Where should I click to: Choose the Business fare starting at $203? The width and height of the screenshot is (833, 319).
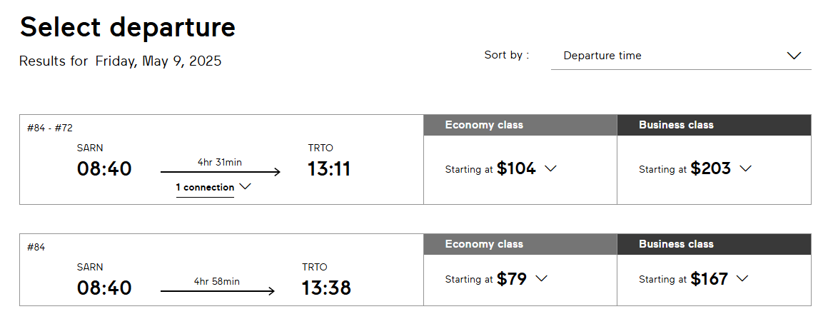711,169
